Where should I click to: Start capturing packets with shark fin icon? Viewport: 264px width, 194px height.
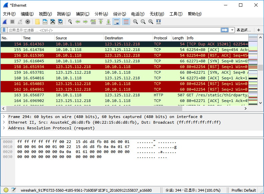(5, 22)
